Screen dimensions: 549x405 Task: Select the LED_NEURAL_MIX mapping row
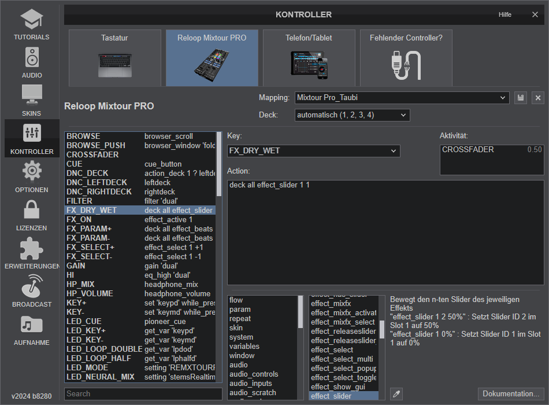[x=140, y=377]
